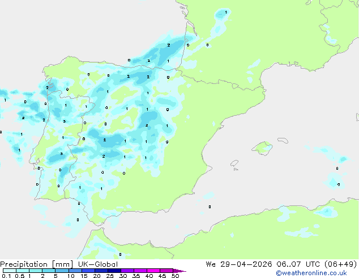
Task: Click the 0.5–1 mm legend swatch
Action: [23, 271]
